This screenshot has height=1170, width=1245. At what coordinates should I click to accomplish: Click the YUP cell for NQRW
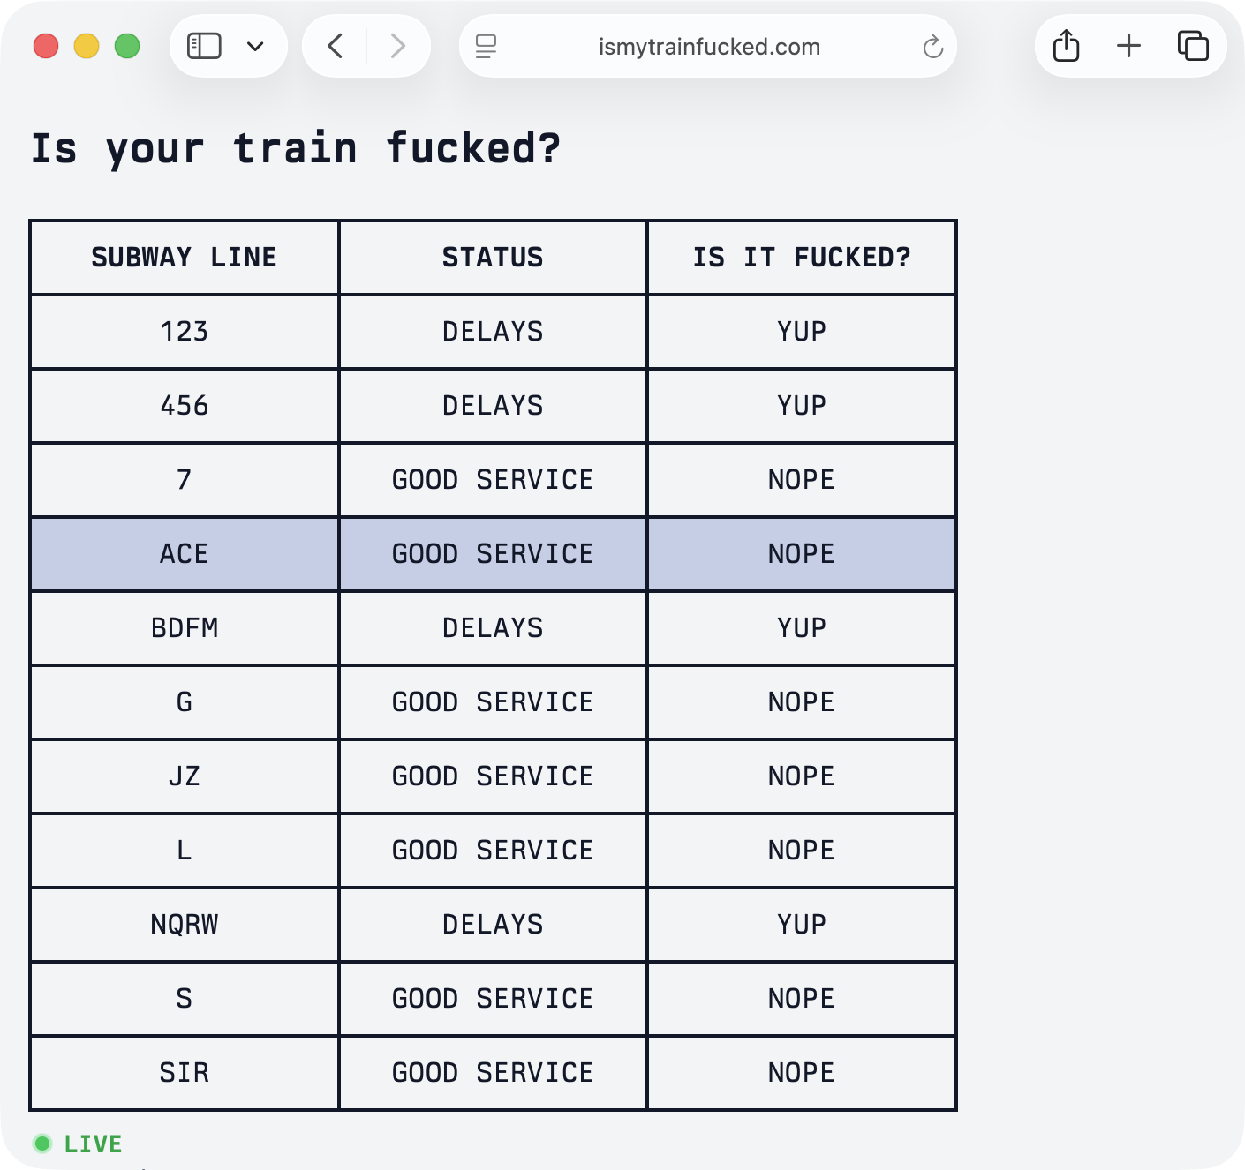[x=801, y=925]
